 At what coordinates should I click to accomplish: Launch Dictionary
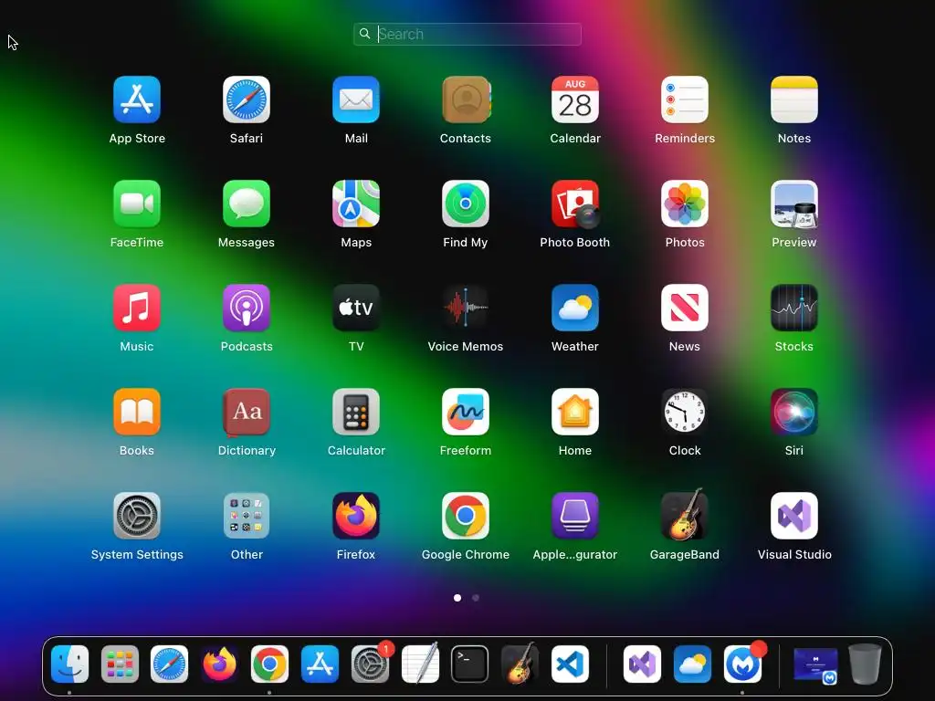click(x=247, y=412)
